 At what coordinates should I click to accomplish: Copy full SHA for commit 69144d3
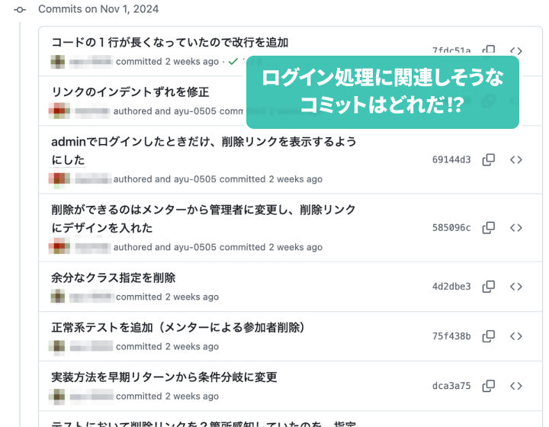tap(489, 159)
